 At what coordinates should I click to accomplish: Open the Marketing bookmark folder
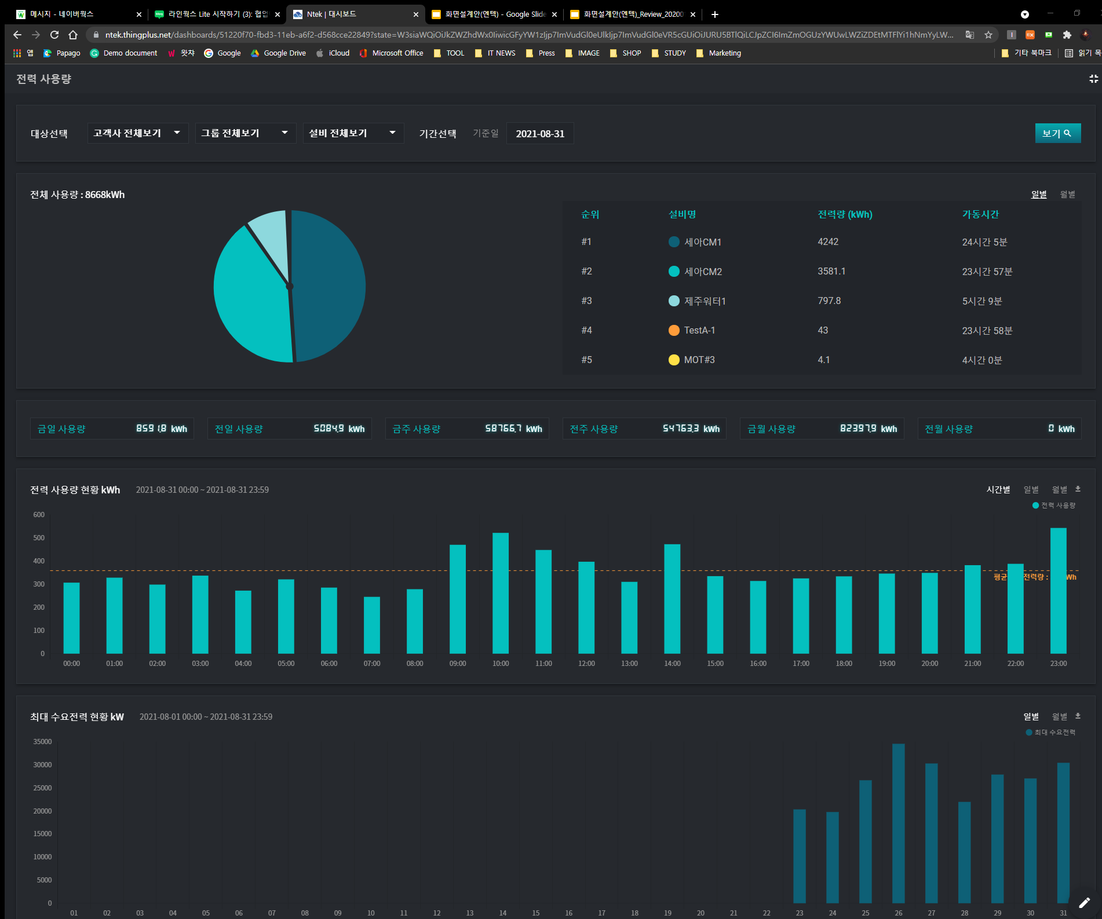point(718,53)
